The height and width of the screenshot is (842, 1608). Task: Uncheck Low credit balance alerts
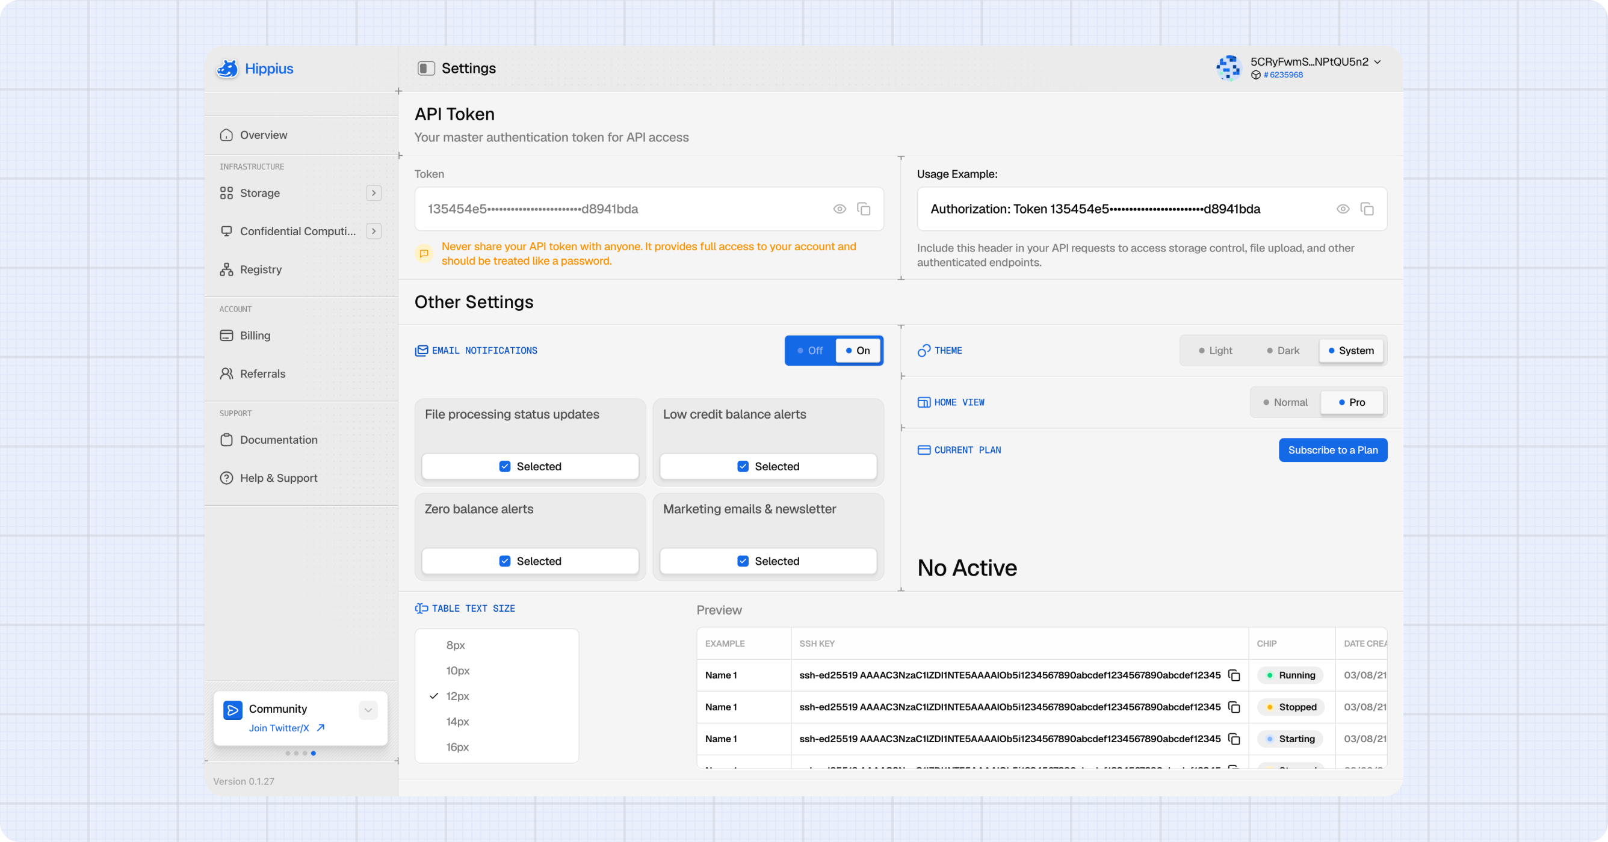[768, 467]
